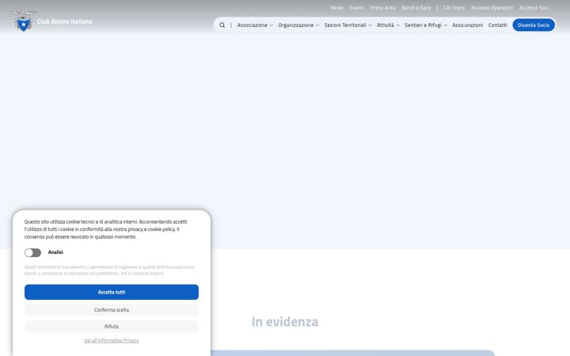The image size is (570, 356).
Task: Go to Press Area
Action: click(383, 8)
